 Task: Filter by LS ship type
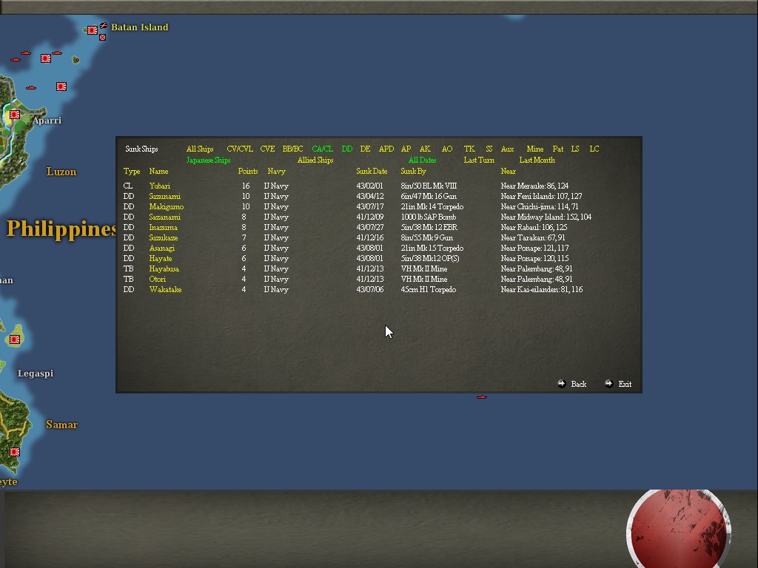(x=574, y=149)
